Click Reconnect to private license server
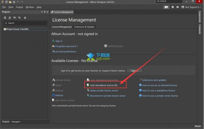The height and width of the screenshot is (129, 204). coord(108,96)
